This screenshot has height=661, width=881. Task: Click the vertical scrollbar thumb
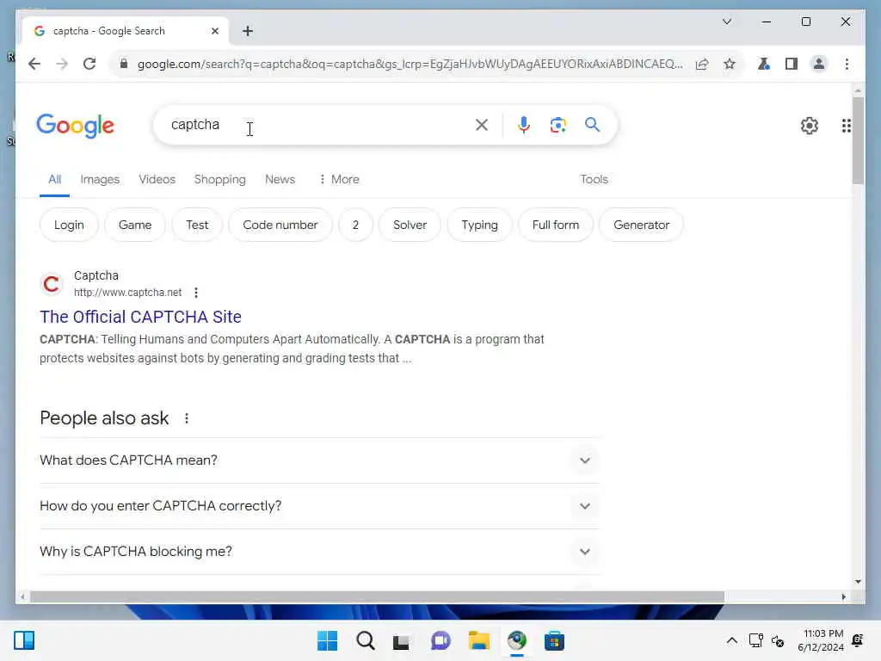(x=858, y=140)
